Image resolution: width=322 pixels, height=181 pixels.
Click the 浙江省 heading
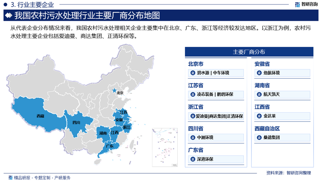pyautogui.click(x=196, y=107)
